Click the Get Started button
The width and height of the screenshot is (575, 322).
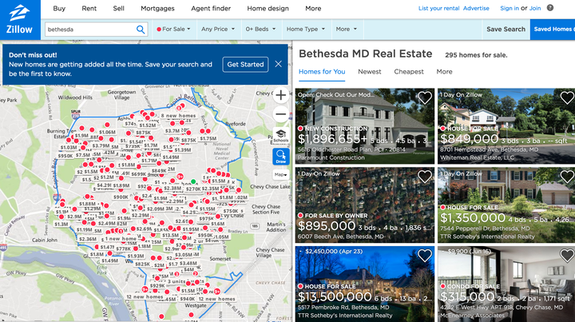(245, 65)
